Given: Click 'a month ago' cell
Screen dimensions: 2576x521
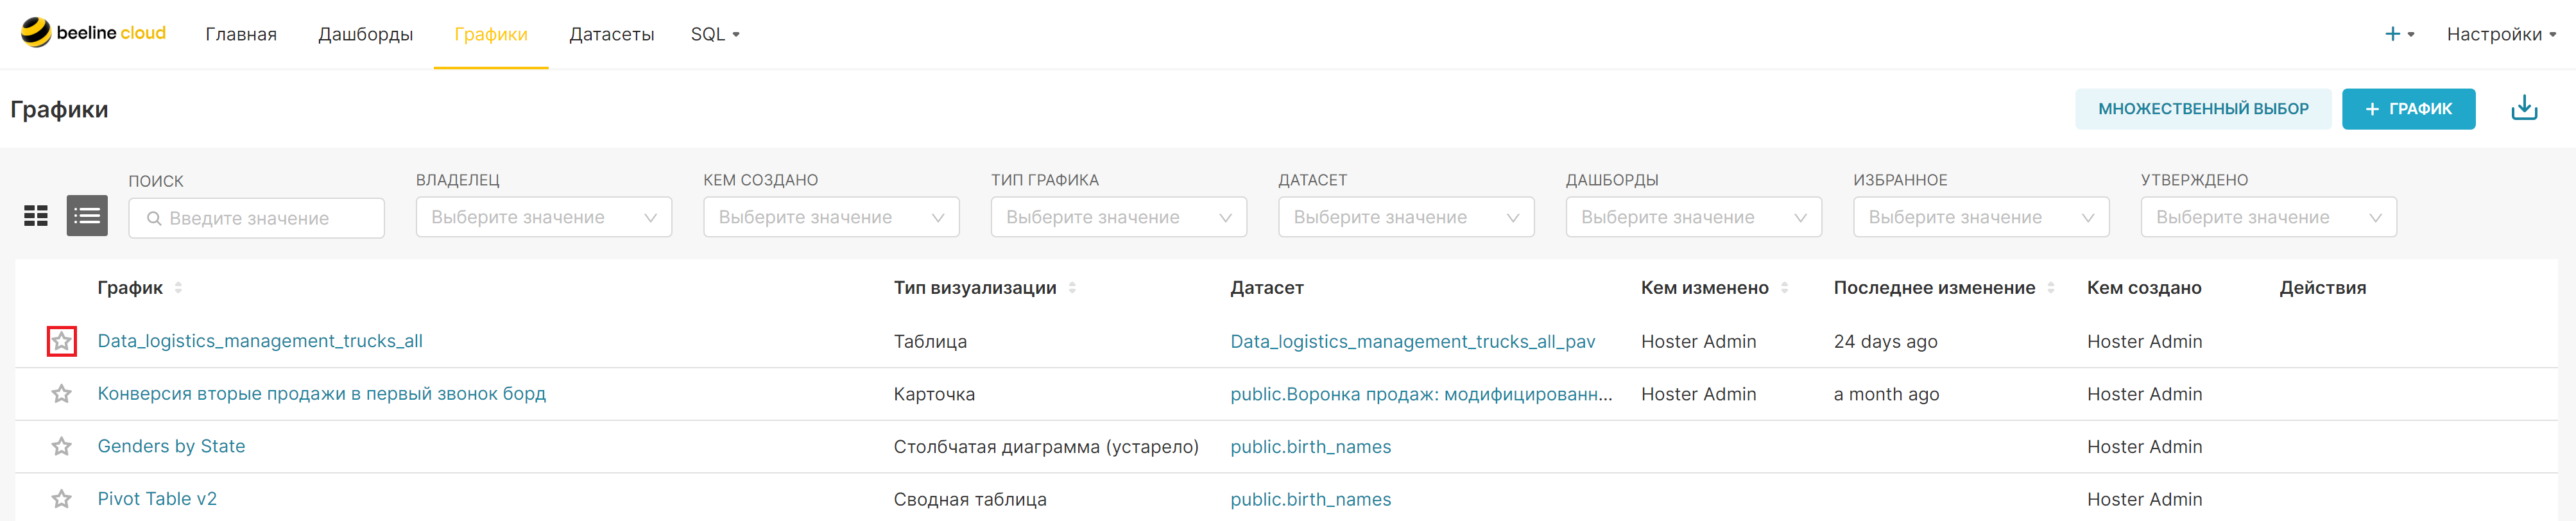Looking at the screenshot, I should 1886,394.
